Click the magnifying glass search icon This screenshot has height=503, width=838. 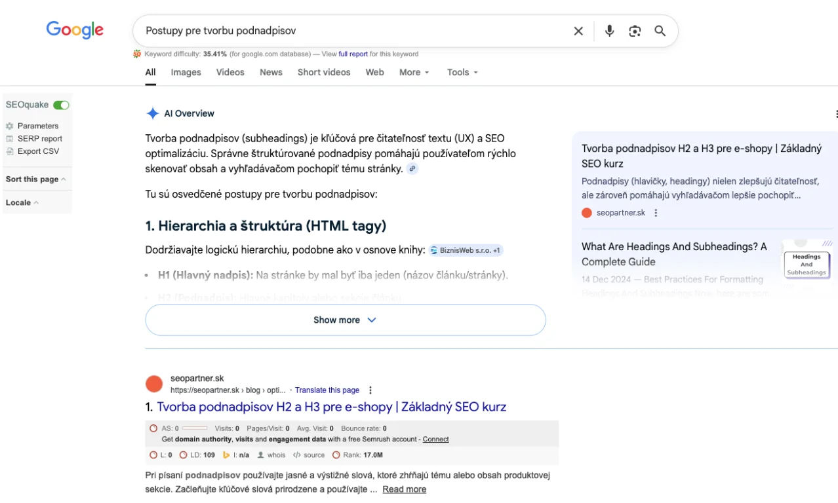pyautogui.click(x=660, y=31)
